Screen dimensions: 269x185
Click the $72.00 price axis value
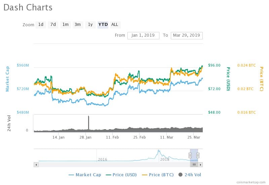(214, 89)
